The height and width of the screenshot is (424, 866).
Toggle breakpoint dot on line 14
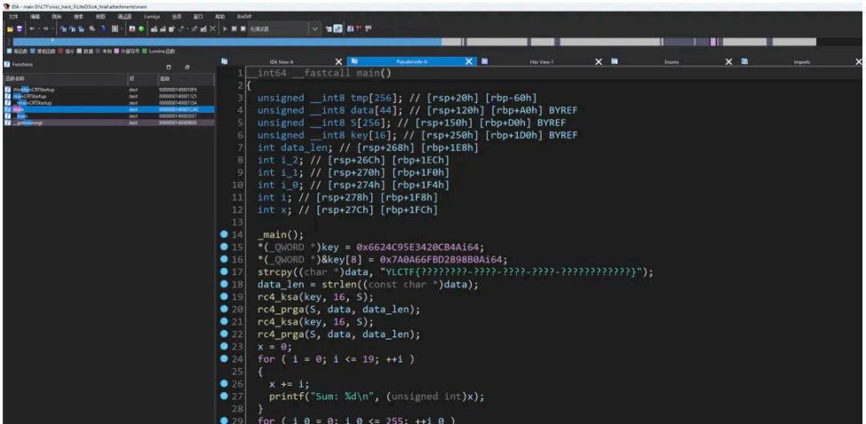(x=224, y=234)
